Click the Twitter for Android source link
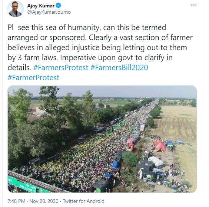This screenshot has height=207, width=209. [x=83, y=201]
